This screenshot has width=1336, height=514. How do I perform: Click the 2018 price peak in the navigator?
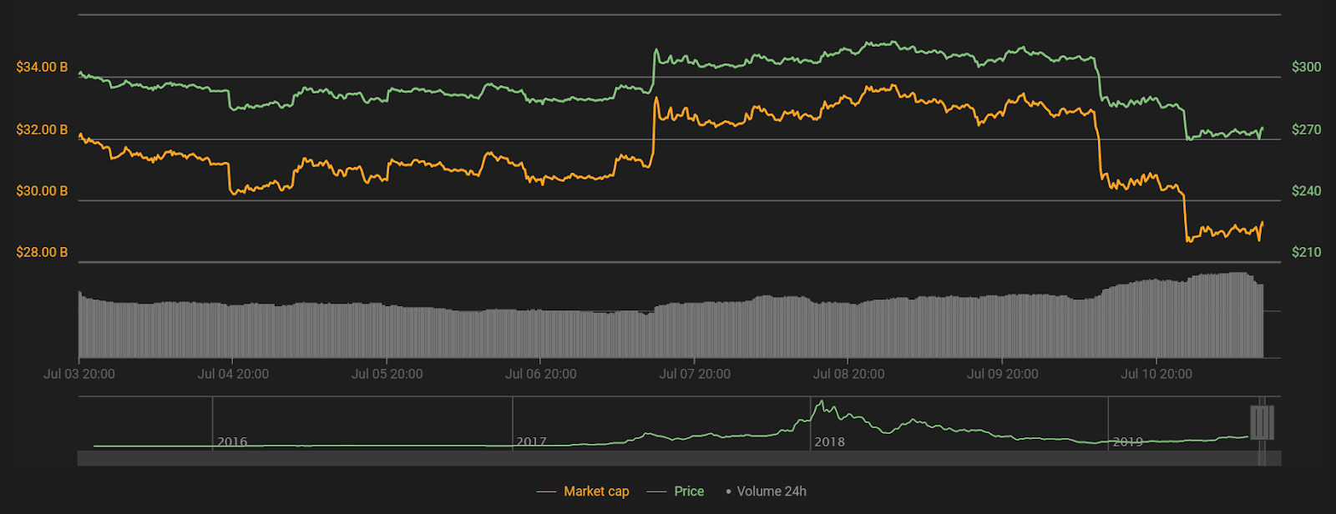point(822,402)
